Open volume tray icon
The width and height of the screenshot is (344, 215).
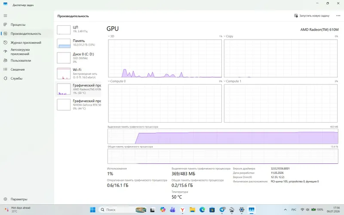click(x=307, y=210)
